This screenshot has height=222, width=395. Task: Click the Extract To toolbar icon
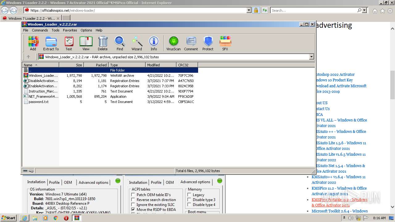[x=51, y=43]
